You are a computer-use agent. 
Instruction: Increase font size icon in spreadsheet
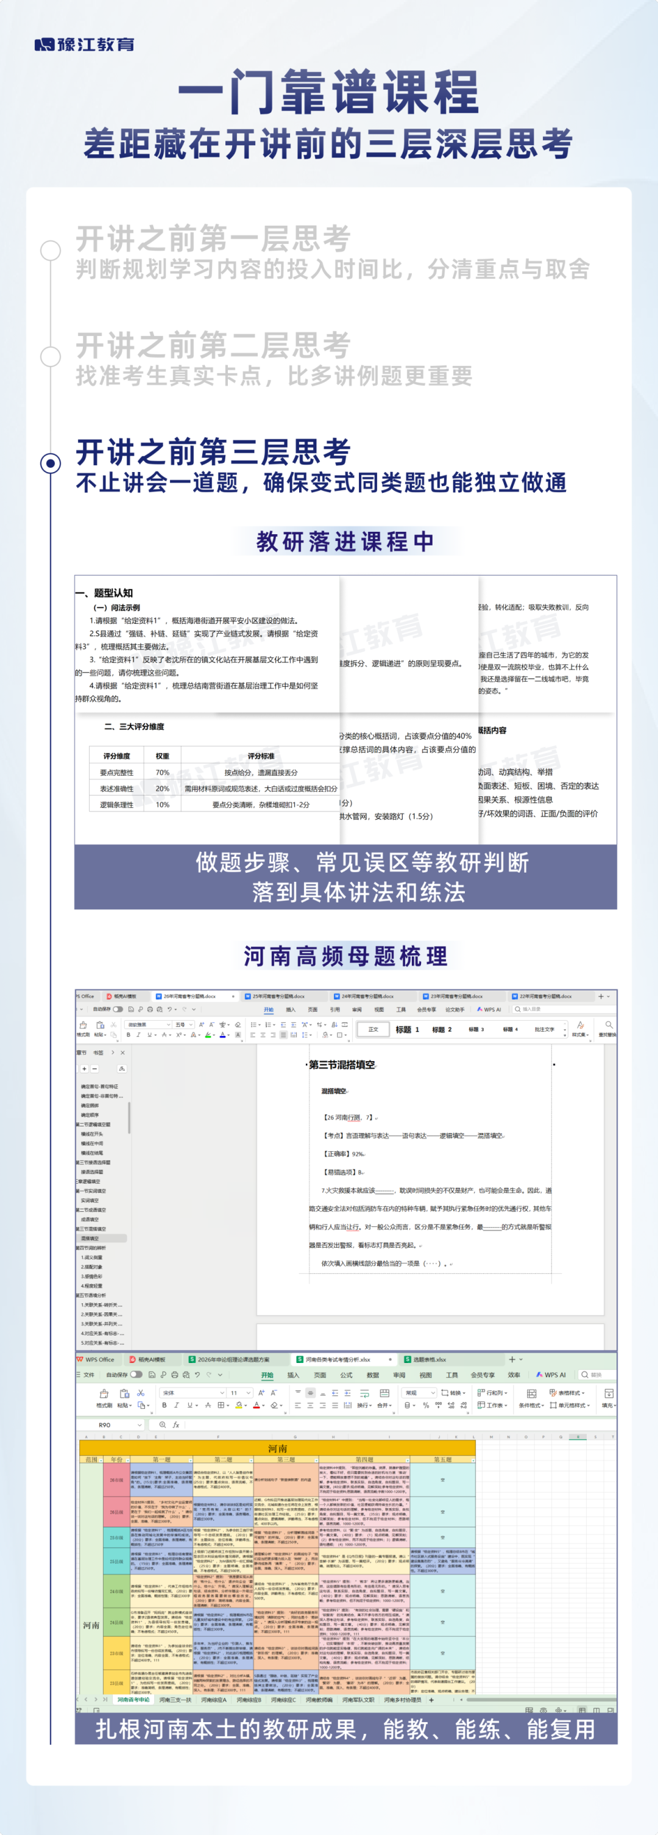point(262,1393)
